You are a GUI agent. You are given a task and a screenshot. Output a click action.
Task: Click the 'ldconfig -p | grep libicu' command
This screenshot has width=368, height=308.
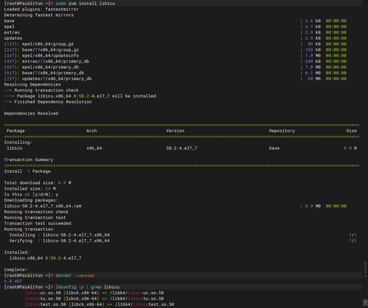click(x=87, y=287)
